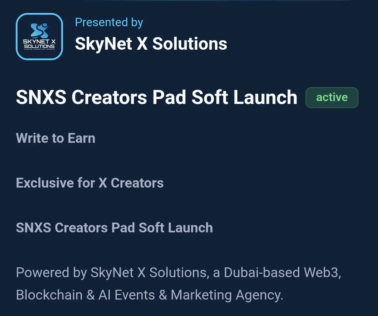Click the word Dubai-based in the description

pos(261,272)
